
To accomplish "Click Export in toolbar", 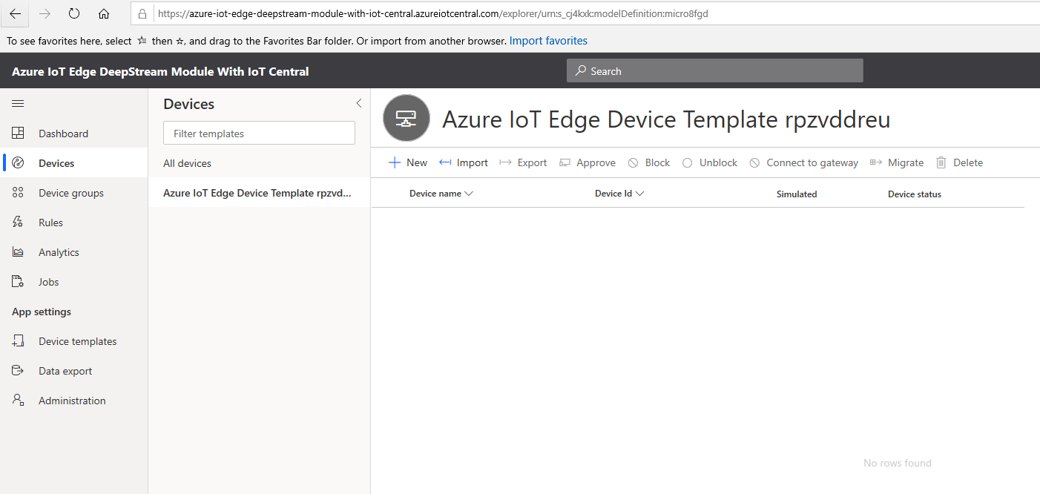I will (523, 162).
